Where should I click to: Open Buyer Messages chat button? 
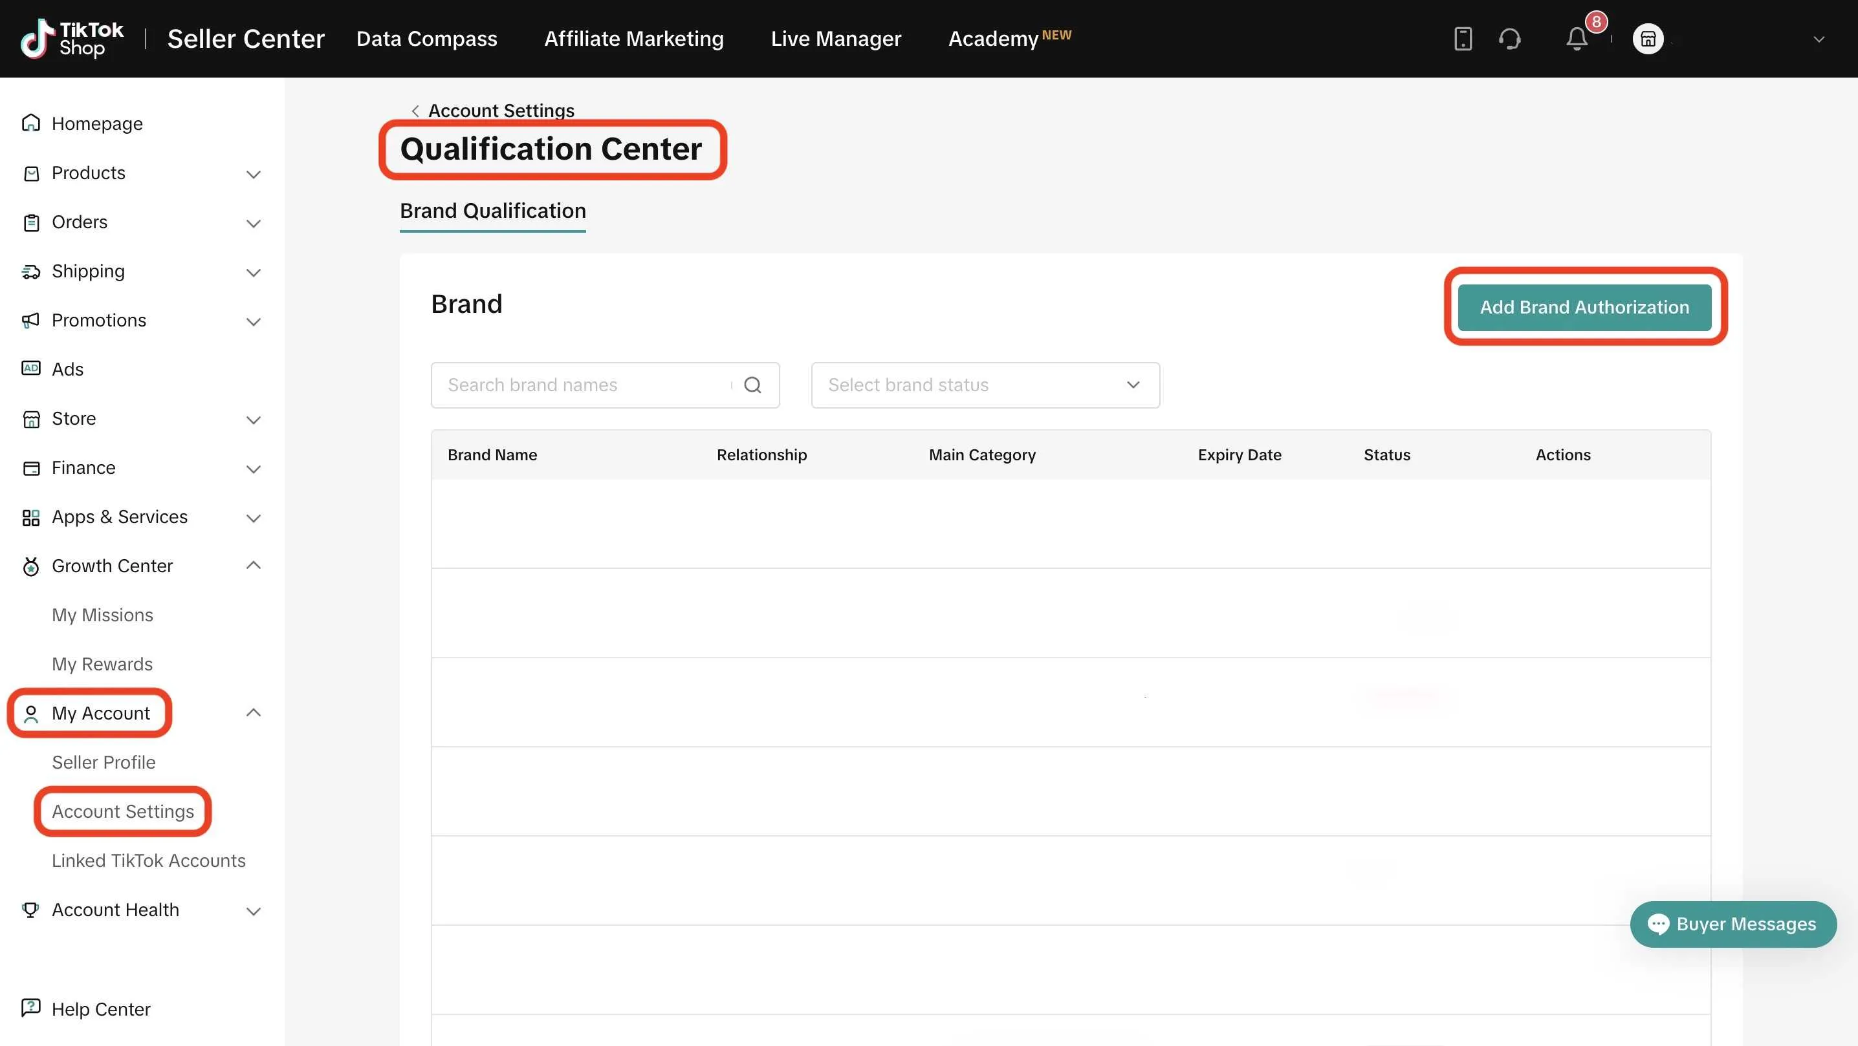coord(1732,924)
